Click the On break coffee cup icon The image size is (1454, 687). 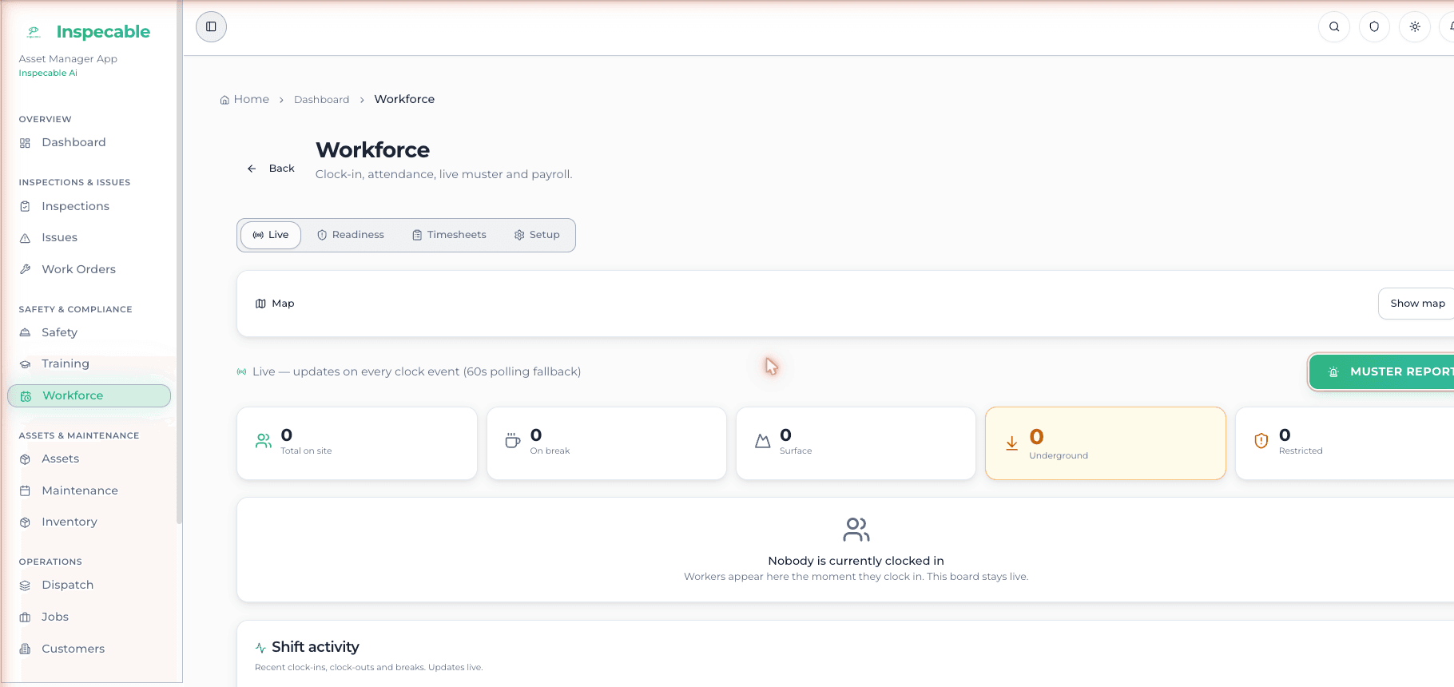click(x=513, y=441)
